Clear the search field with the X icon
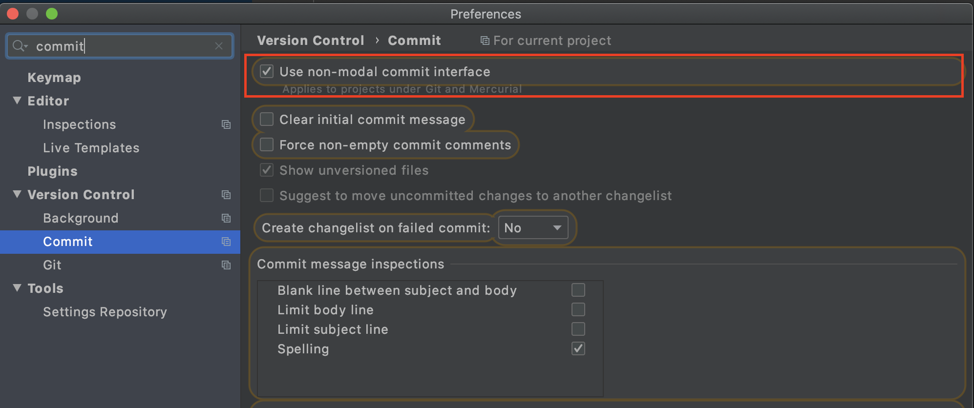Viewport: 974px width, 408px height. pyautogui.click(x=219, y=46)
